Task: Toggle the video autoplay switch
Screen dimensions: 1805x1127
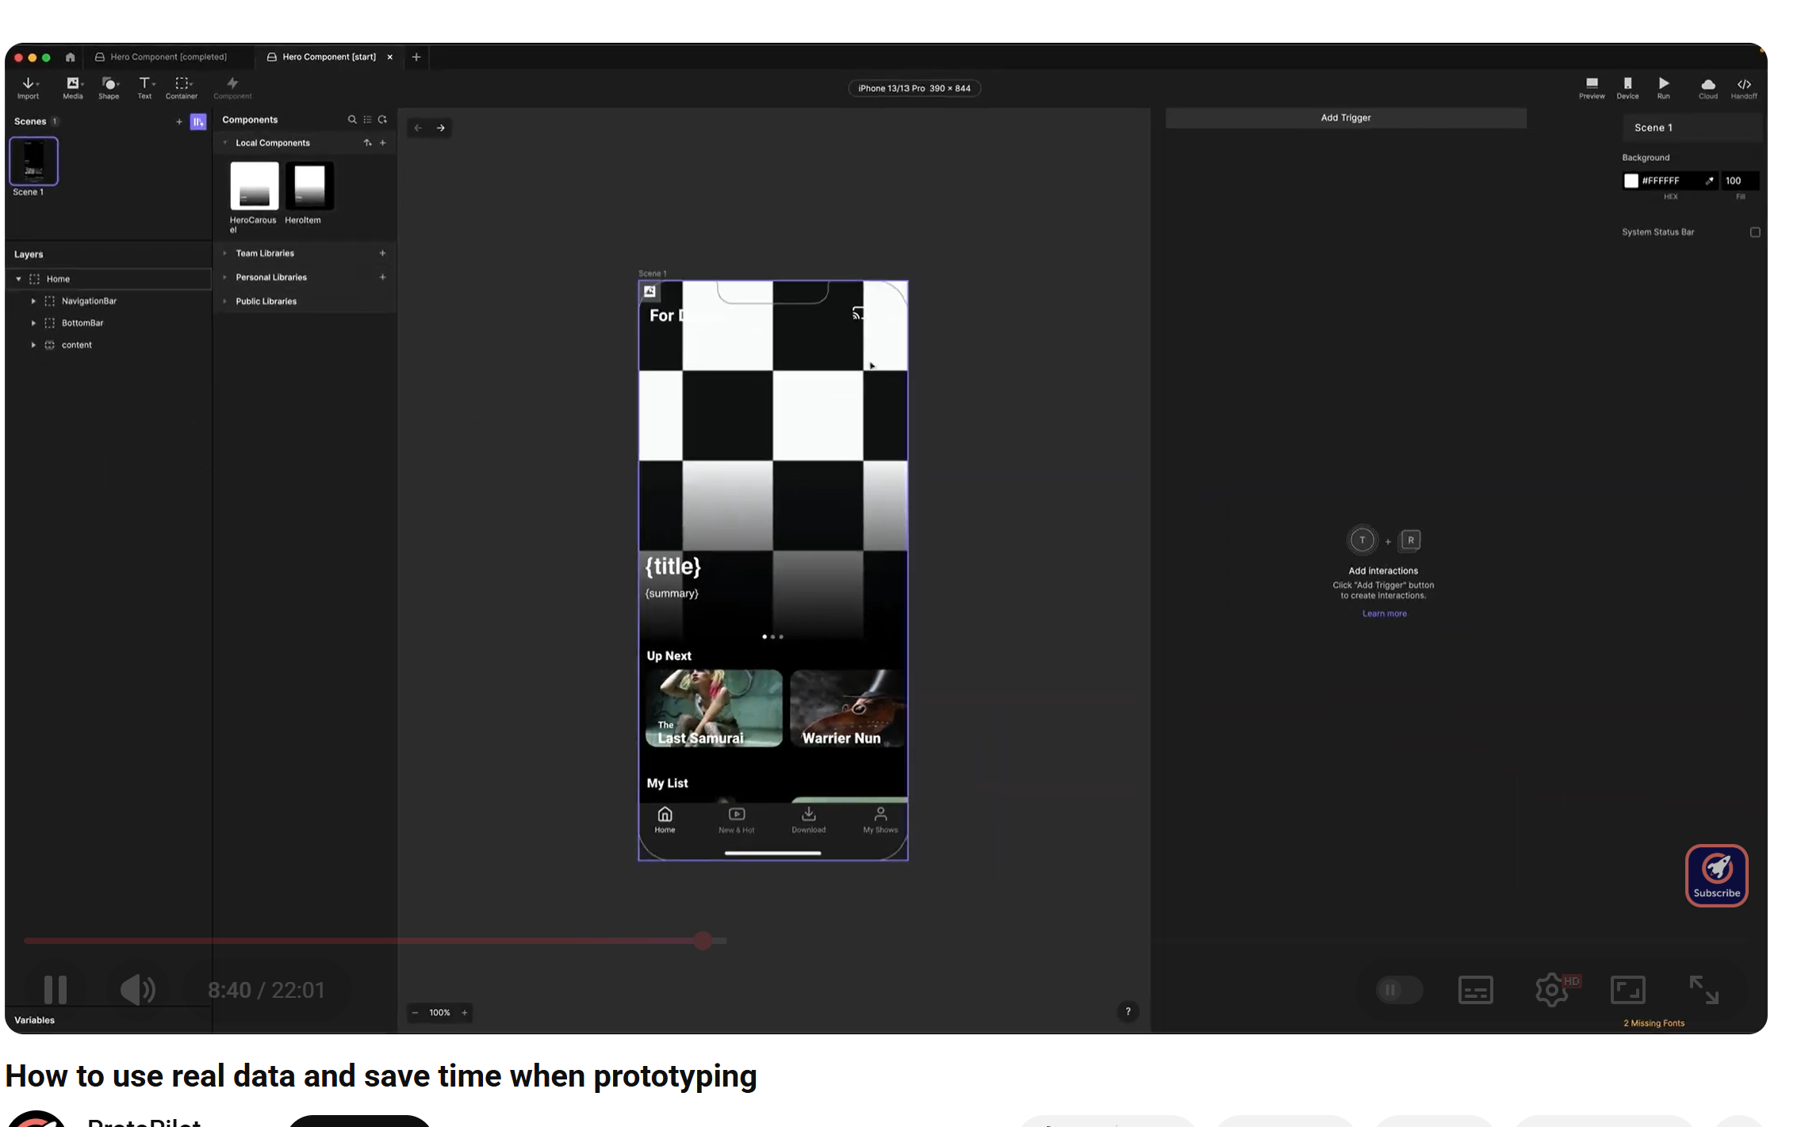Action: pyautogui.click(x=1399, y=989)
